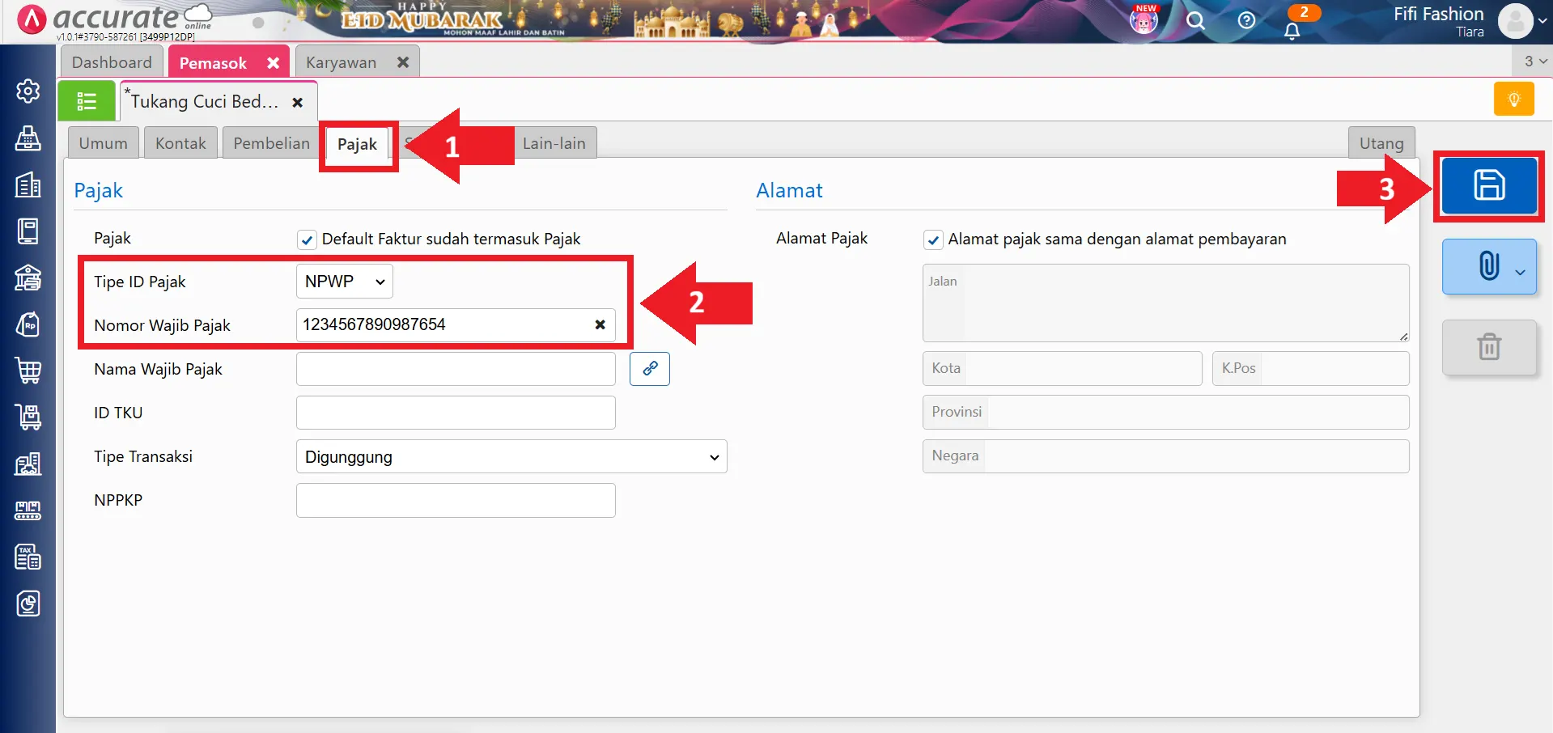Screen dimensions: 1553x733
Task: Click the blue save (floppy disk) button
Action: tap(1488, 185)
